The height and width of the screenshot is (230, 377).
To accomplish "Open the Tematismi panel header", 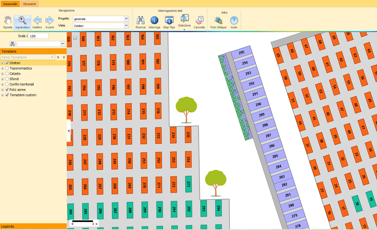I will pyautogui.click(x=33, y=51).
